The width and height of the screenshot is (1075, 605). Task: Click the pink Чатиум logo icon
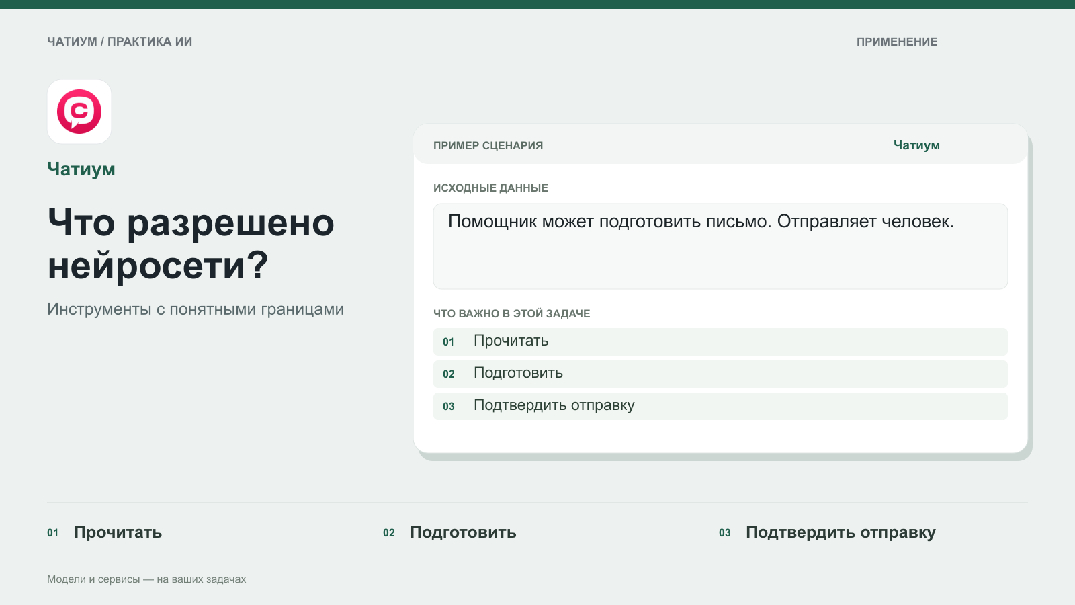(79, 112)
